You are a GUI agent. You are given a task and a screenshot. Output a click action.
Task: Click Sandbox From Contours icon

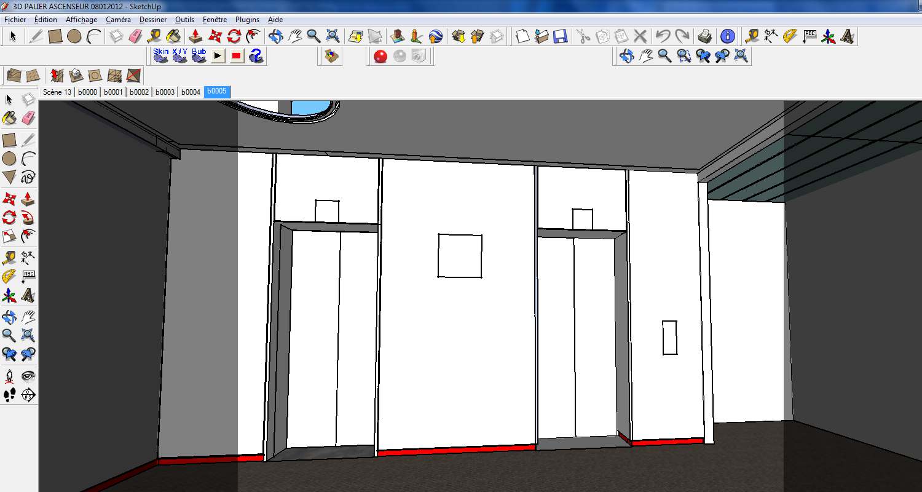pos(14,76)
